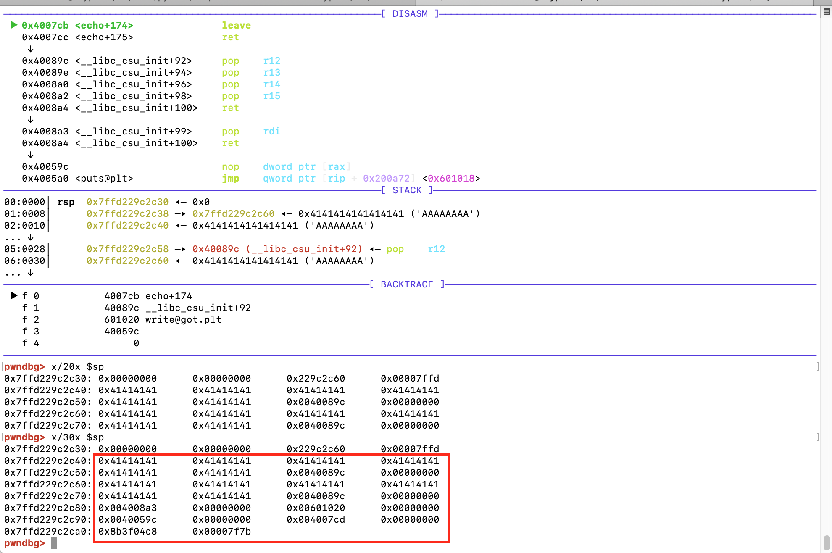Click the down arrow below echo+175 ret
This screenshot has width=832, height=553.
[31, 49]
